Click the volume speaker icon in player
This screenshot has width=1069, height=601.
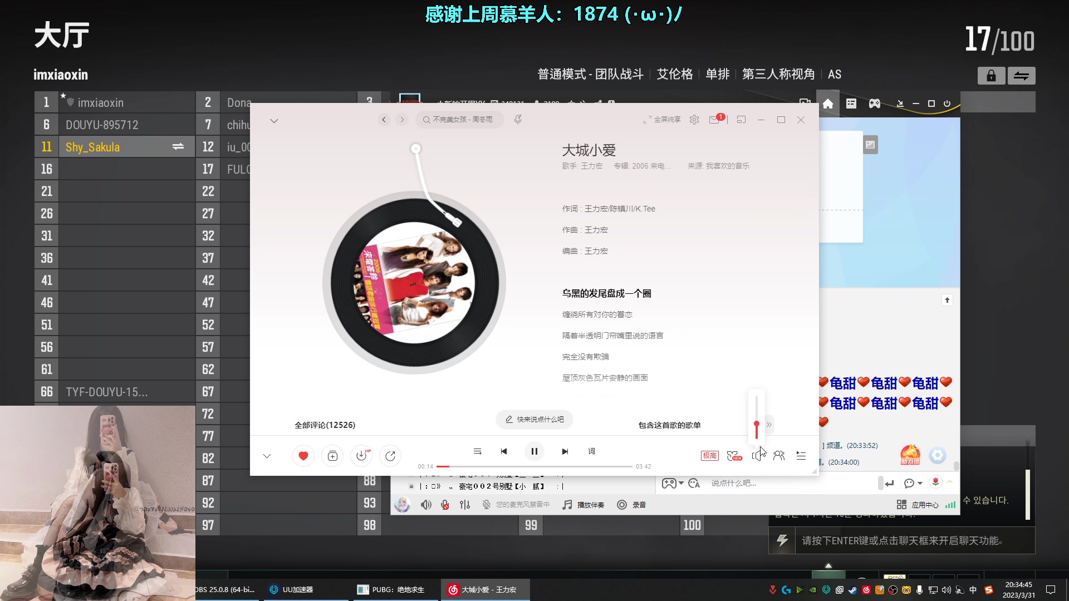point(757,456)
